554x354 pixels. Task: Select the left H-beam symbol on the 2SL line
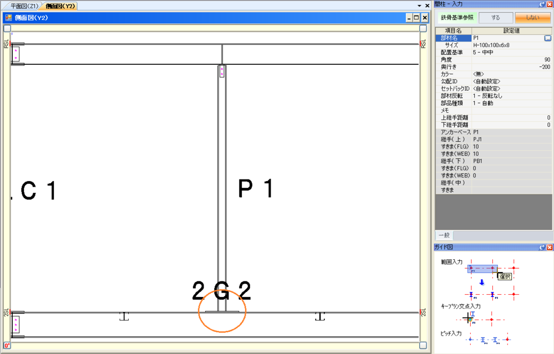(x=124, y=316)
